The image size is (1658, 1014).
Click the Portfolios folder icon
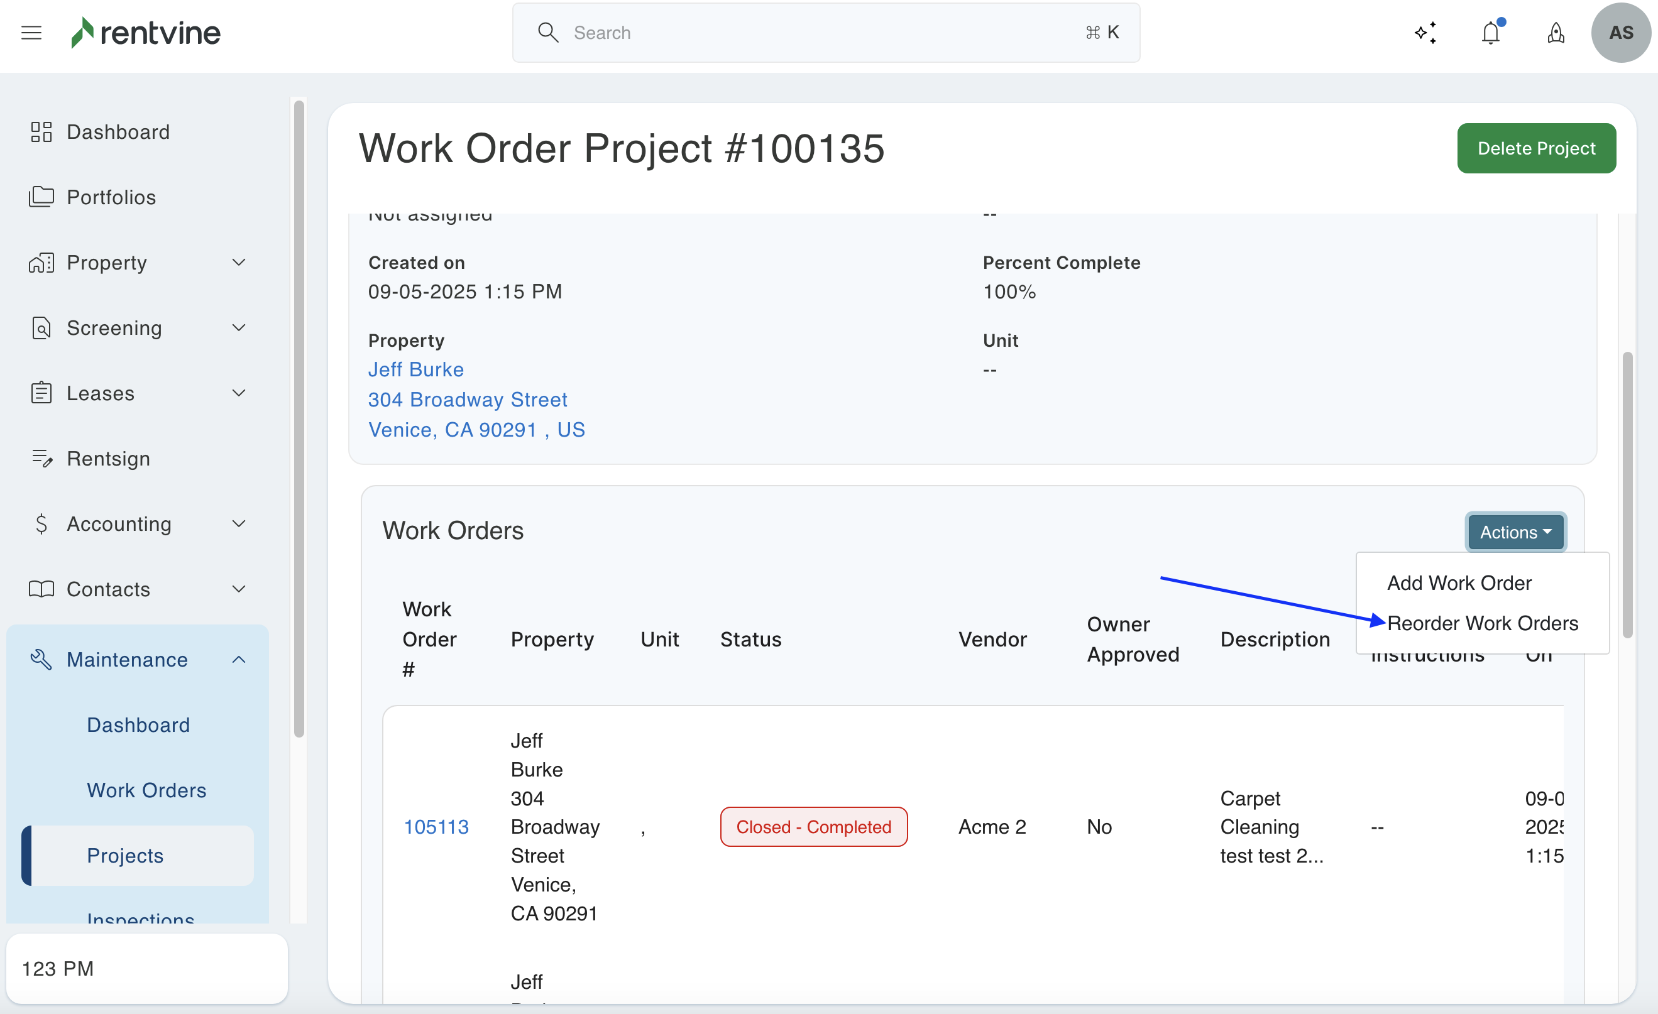[41, 197]
